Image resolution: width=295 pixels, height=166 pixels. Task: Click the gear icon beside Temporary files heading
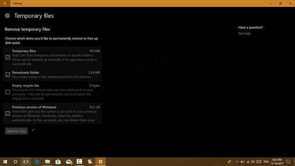click(7, 16)
